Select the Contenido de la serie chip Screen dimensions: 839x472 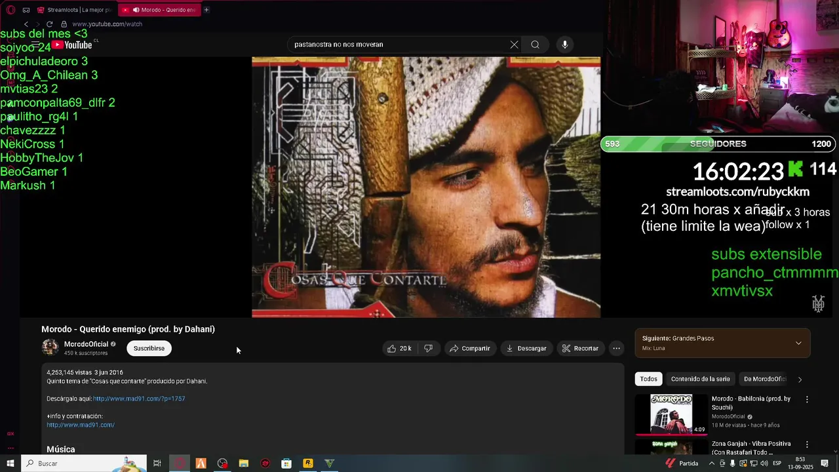[700, 379]
